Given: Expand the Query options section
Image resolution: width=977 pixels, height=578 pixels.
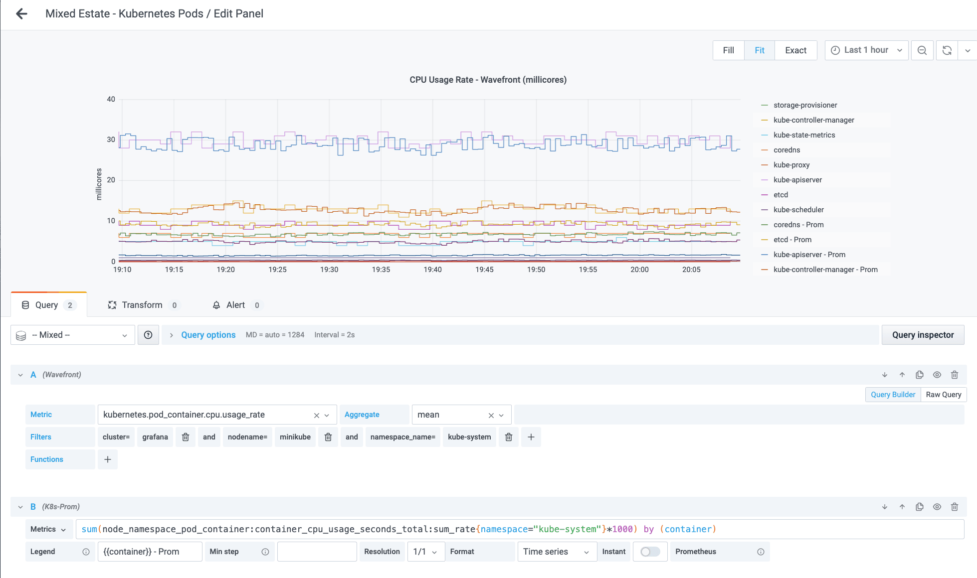Looking at the screenshot, I should click(208, 335).
